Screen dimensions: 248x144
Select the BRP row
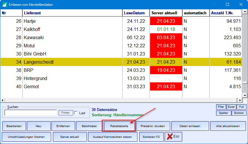[121, 70]
